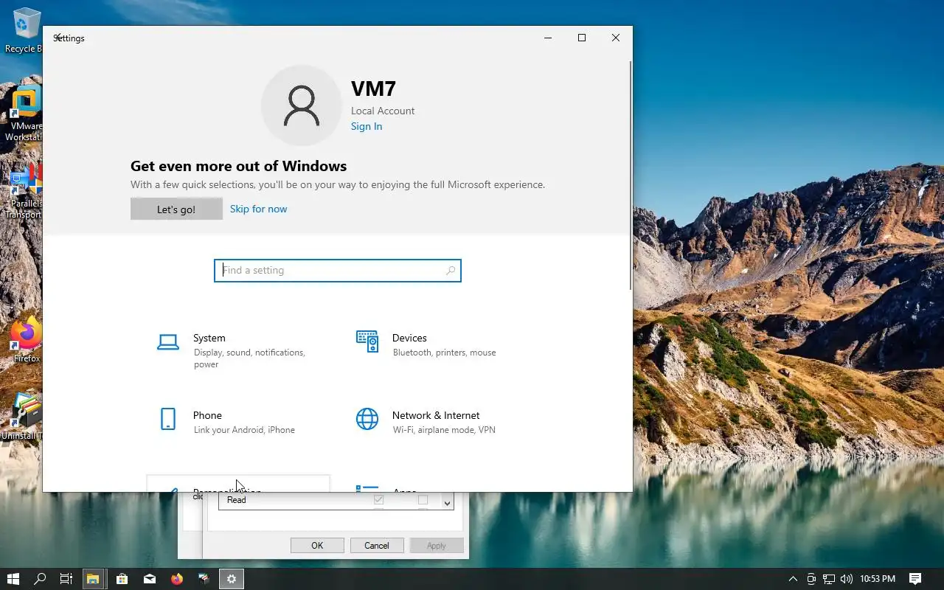Focus the Find a setting search box
Screen dimensions: 944x590
[x=338, y=271]
